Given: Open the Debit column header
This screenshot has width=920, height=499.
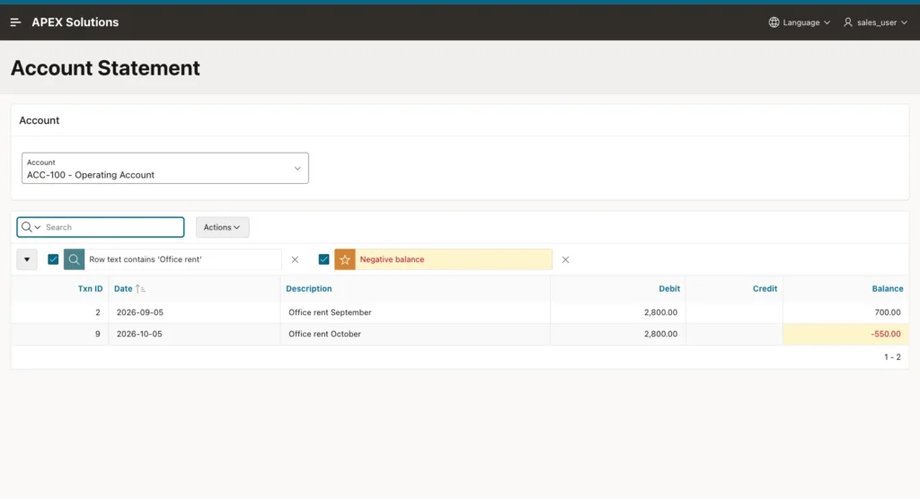Looking at the screenshot, I should click(669, 288).
